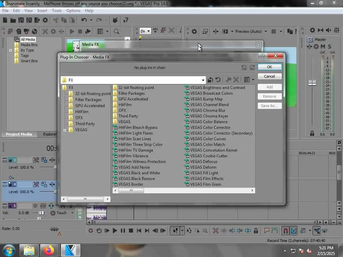Click the Redo arrow icon

pyautogui.click(x=99, y=20)
